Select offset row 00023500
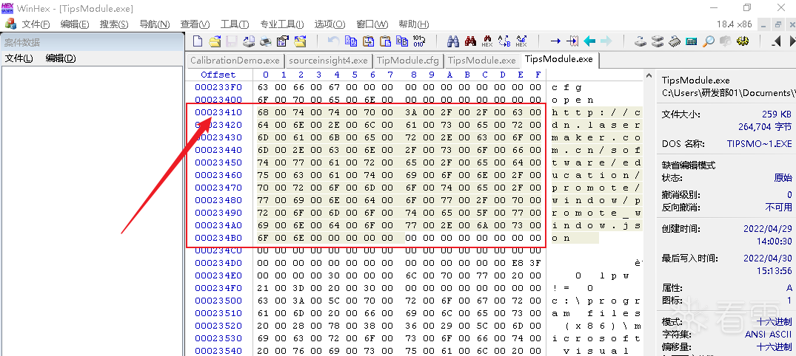Image resolution: width=796 pixels, height=356 pixels. point(218,301)
